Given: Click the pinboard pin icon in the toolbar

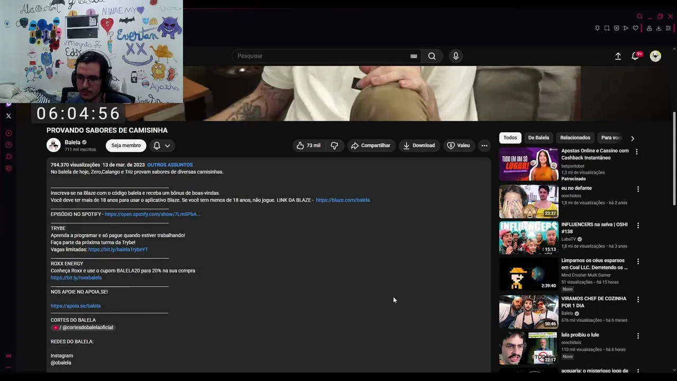Looking at the screenshot, I should [597, 28].
